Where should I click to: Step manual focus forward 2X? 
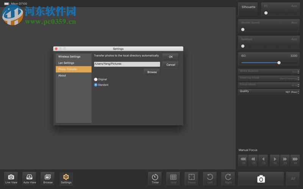click(285, 160)
